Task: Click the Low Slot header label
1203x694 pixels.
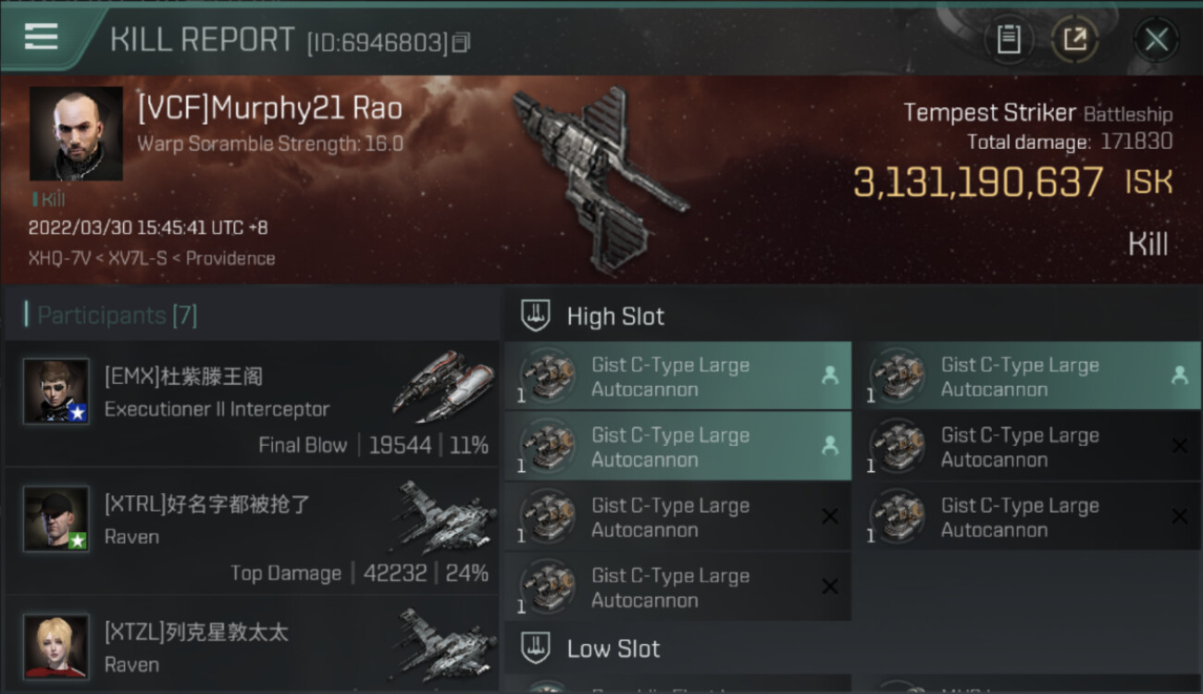Action: 614,649
